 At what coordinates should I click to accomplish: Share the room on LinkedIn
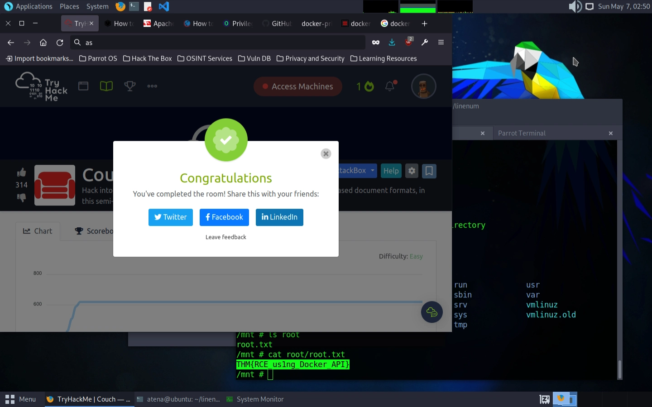point(279,217)
